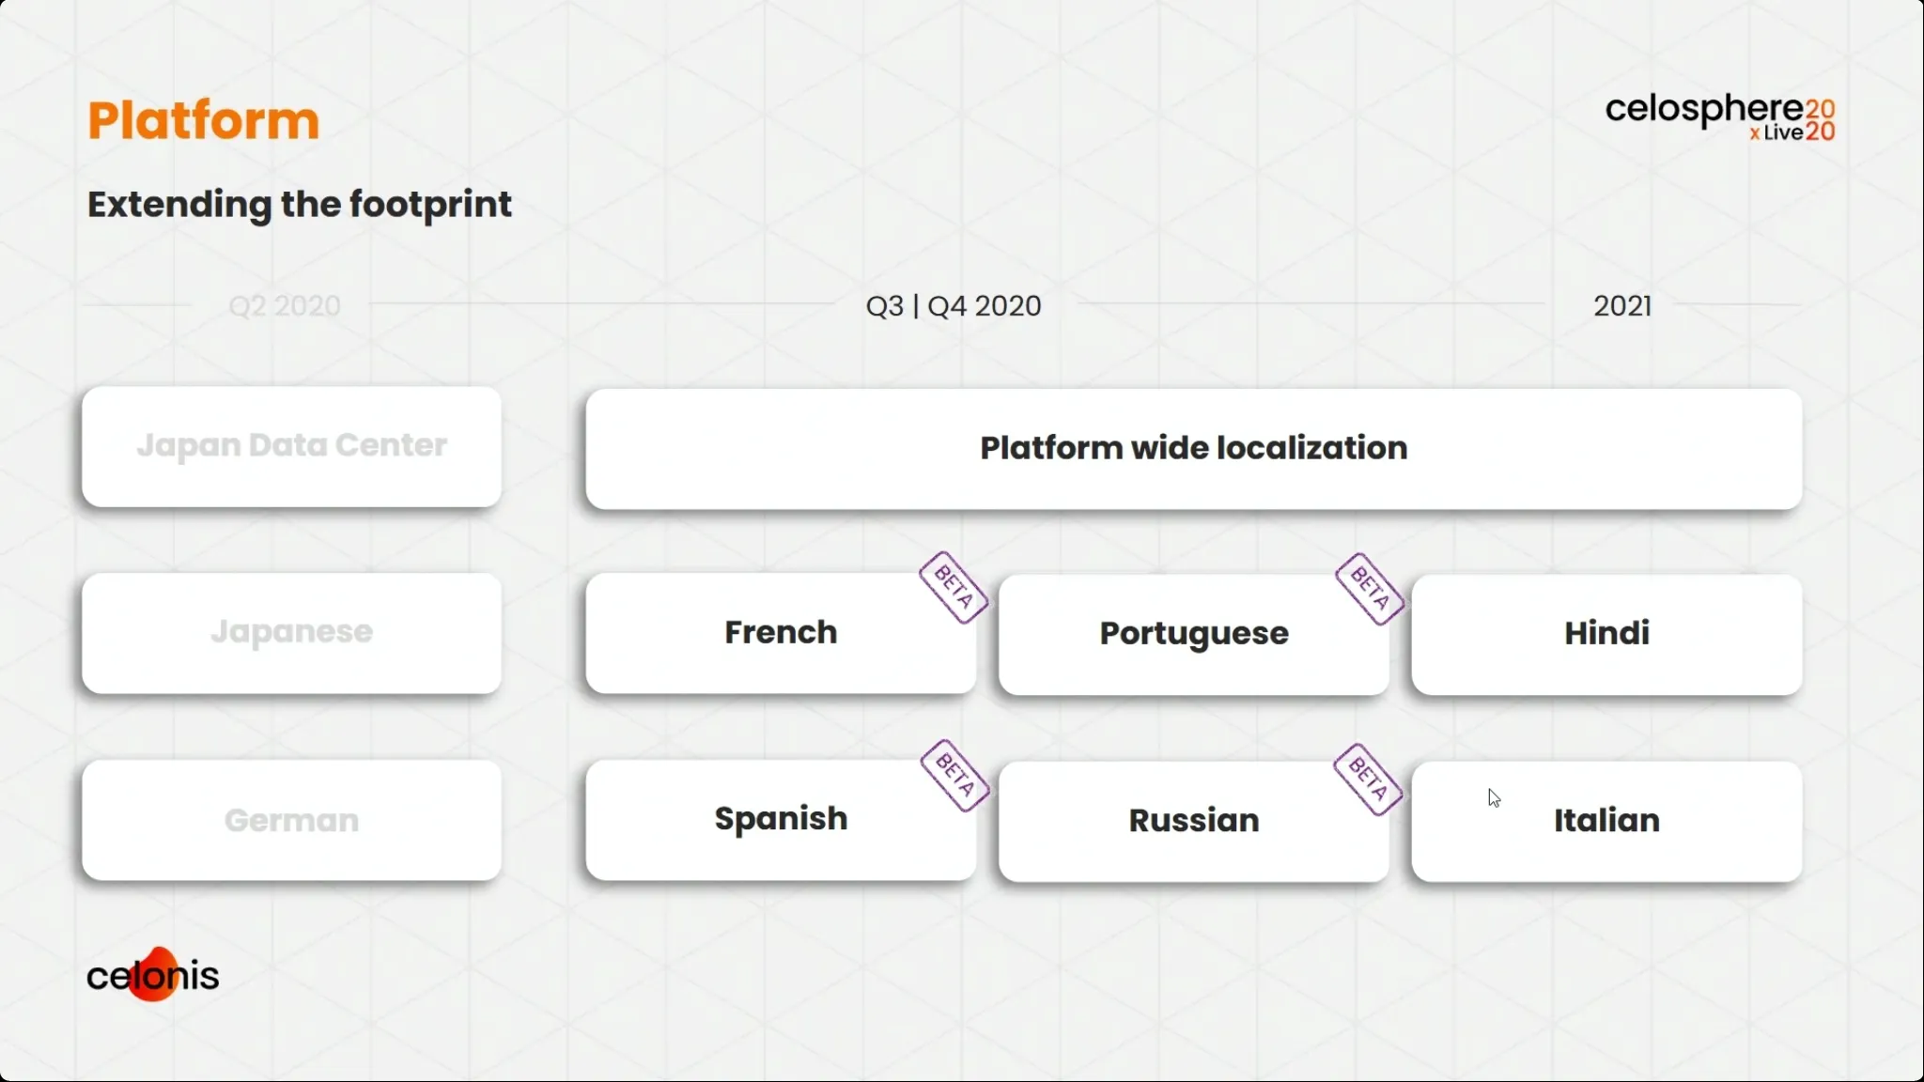This screenshot has width=1924, height=1082.
Task: Click the faded Japanese card
Action: pyautogui.click(x=291, y=633)
